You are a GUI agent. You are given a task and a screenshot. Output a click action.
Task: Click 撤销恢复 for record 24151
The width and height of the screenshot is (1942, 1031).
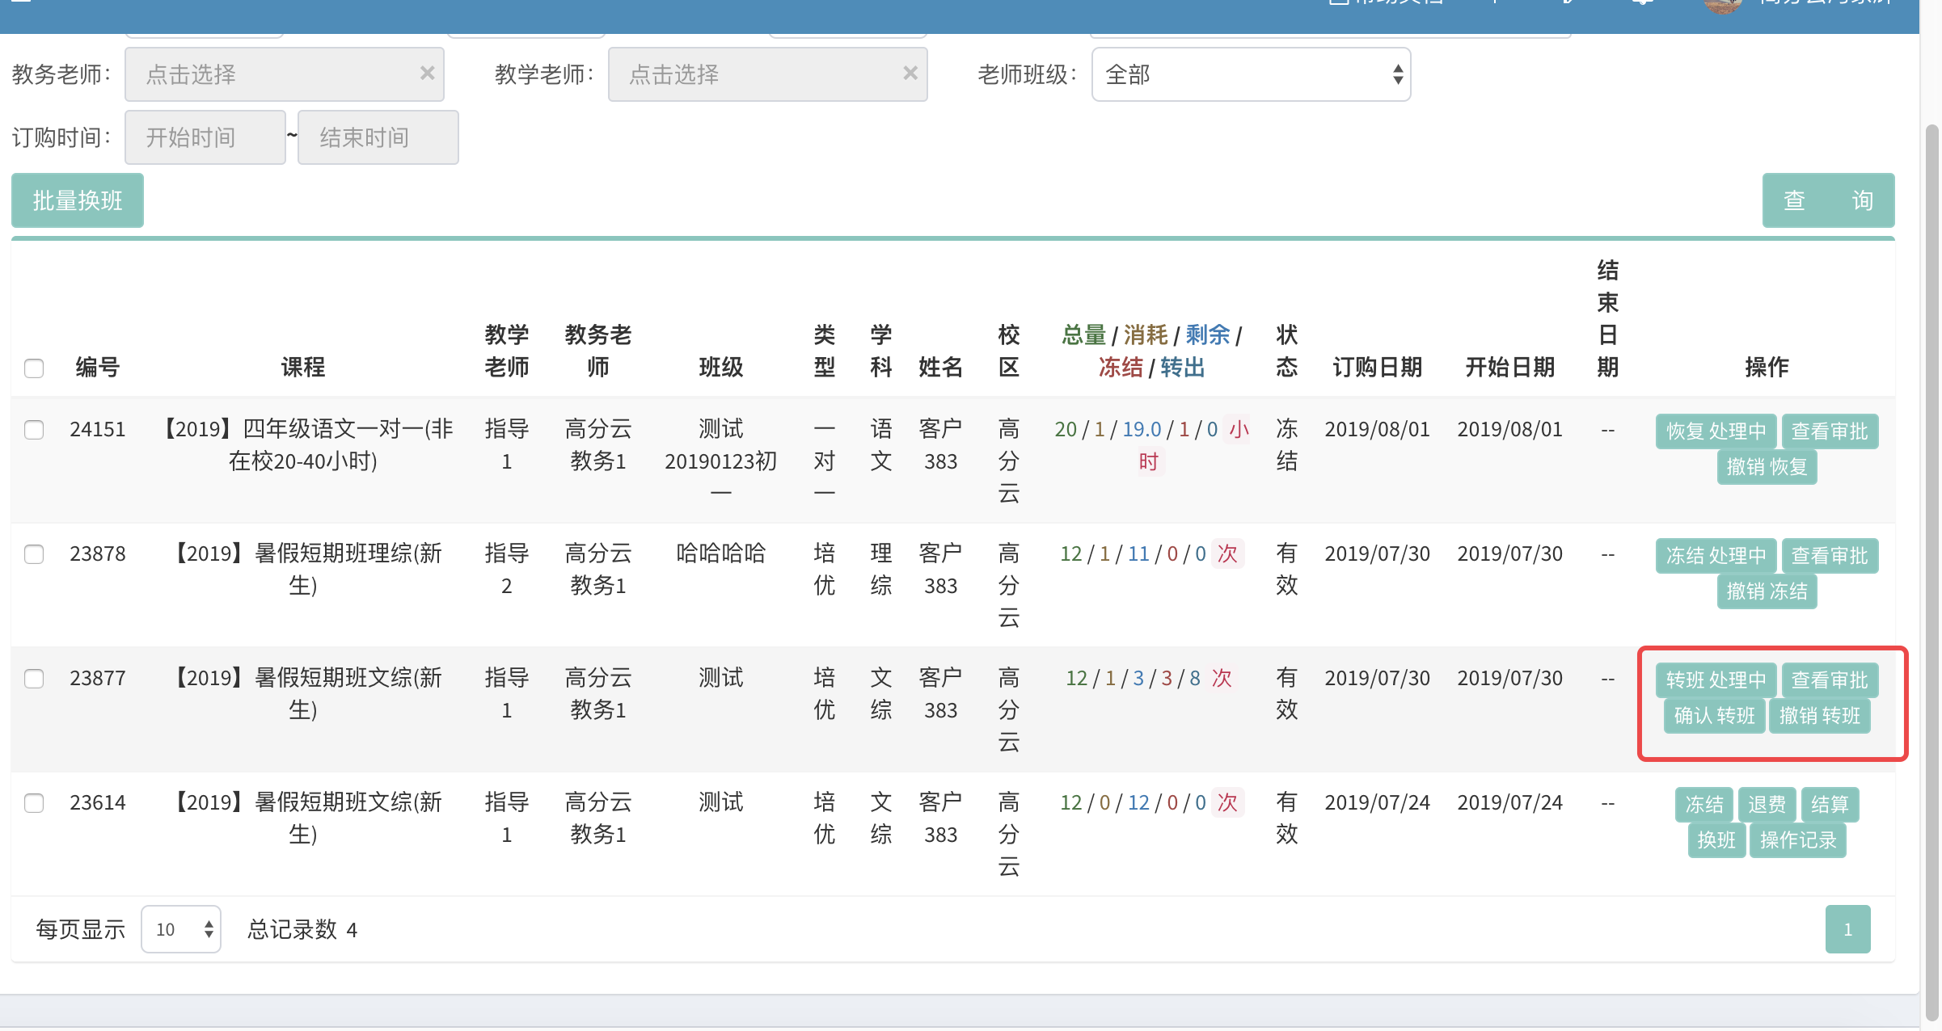click(x=1767, y=467)
